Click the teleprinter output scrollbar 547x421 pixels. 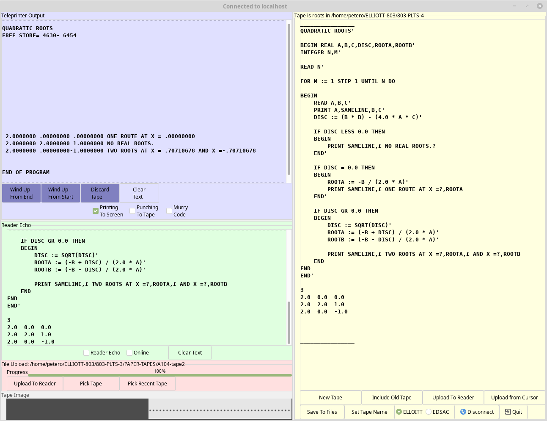pyautogui.click(x=289, y=100)
